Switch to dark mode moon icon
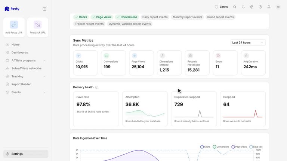 (243, 7)
